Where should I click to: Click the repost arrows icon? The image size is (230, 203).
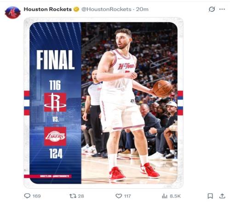73,196
